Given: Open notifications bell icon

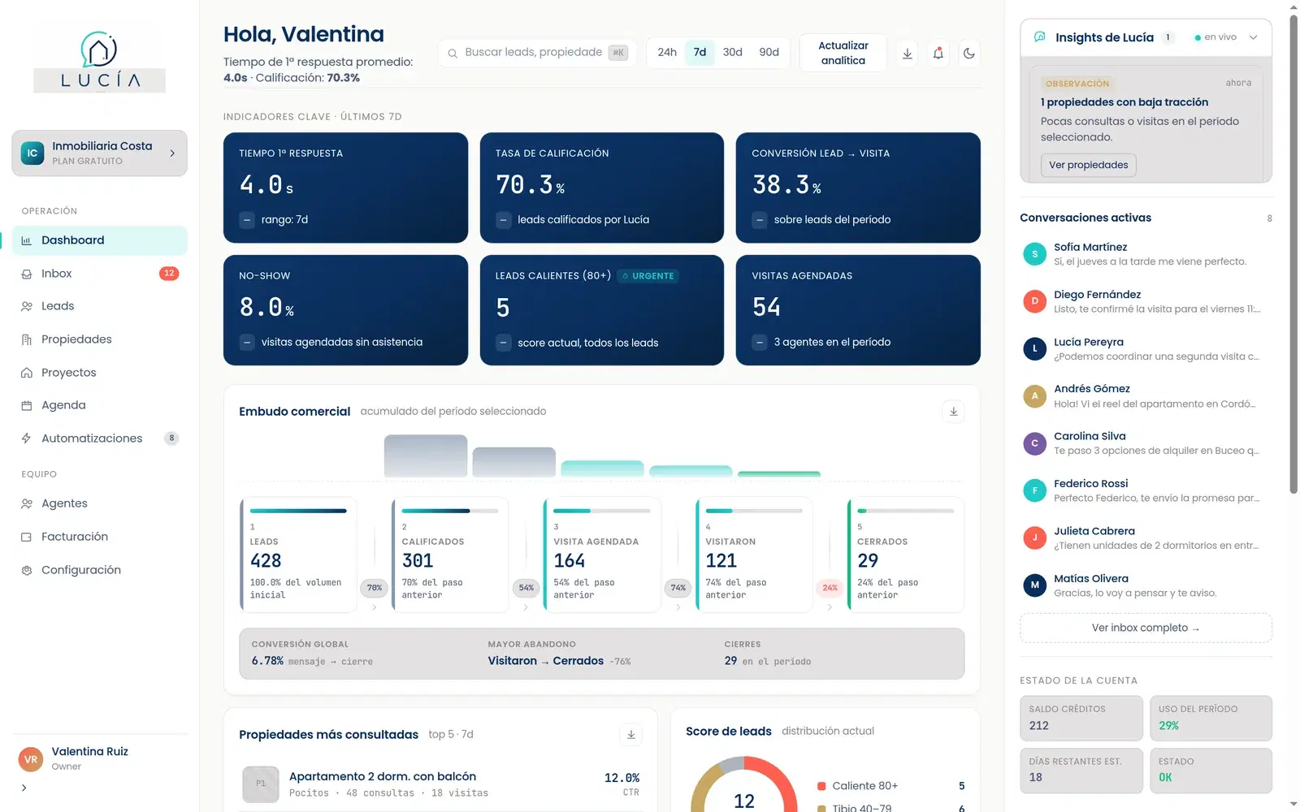Looking at the screenshot, I should [938, 54].
